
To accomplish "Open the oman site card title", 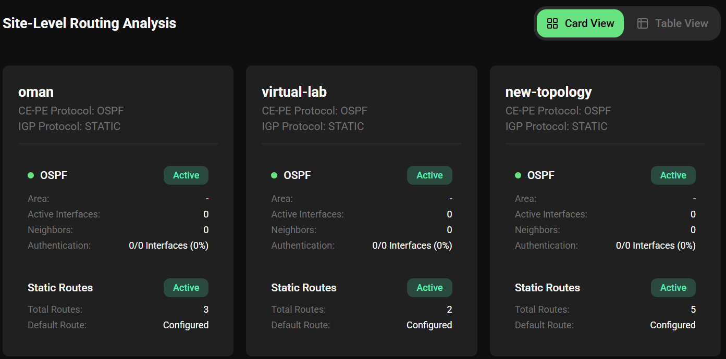I will 36,92.
